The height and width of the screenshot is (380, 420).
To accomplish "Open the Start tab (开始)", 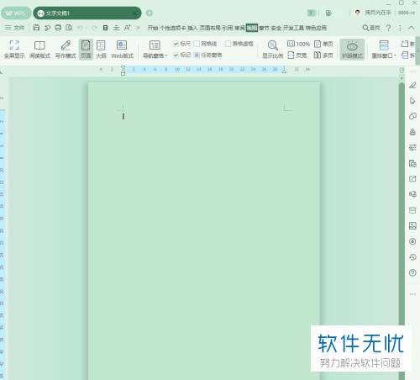I will [153, 28].
